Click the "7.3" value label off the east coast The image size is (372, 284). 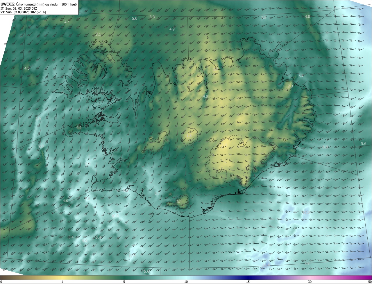click(x=301, y=75)
